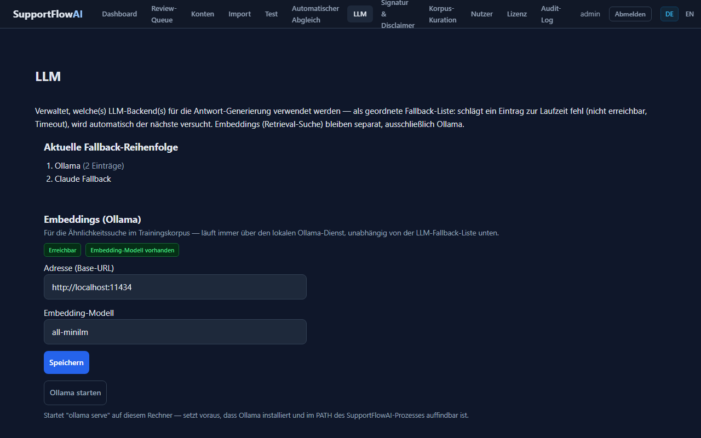
Task: Go to the Dashboard page
Action: pyautogui.click(x=119, y=14)
